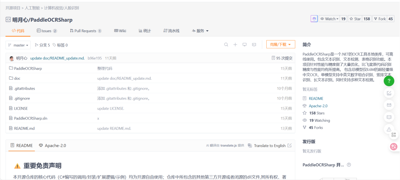
Task: Switch to the Issues tab
Action: [46, 31]
